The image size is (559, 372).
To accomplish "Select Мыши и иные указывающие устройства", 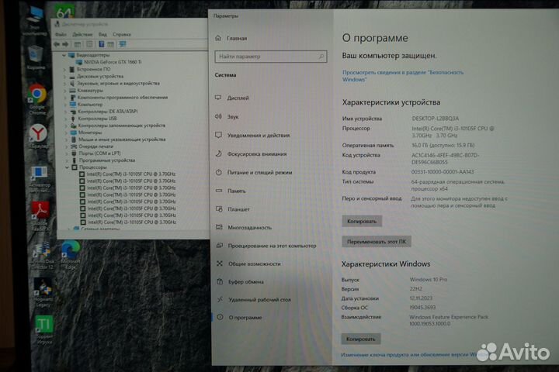I will pyautogui.click(x=122, y=139).
